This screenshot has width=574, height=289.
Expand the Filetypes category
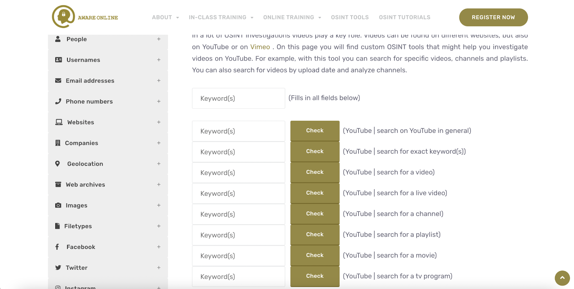(x=159, y=226)
